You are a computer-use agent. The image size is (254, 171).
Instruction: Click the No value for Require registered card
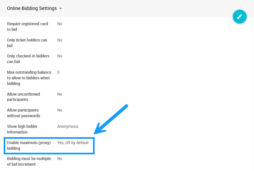[60, 24]
